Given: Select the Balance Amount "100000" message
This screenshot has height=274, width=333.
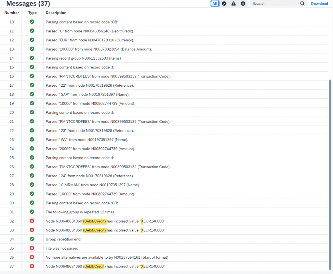Looking at the screenshot, I should click(99, 49).
